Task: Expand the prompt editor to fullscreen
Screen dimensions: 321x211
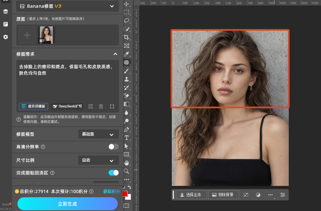Action: click(112, 106)
